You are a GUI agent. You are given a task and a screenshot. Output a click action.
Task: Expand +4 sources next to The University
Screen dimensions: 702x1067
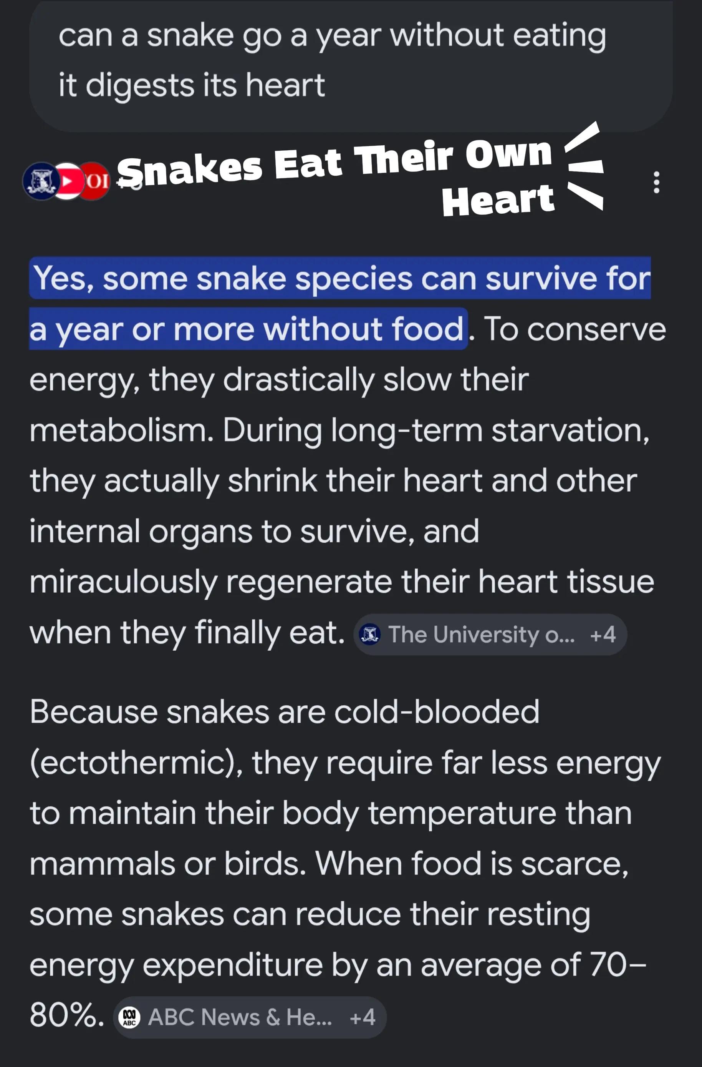click(603, 635)
